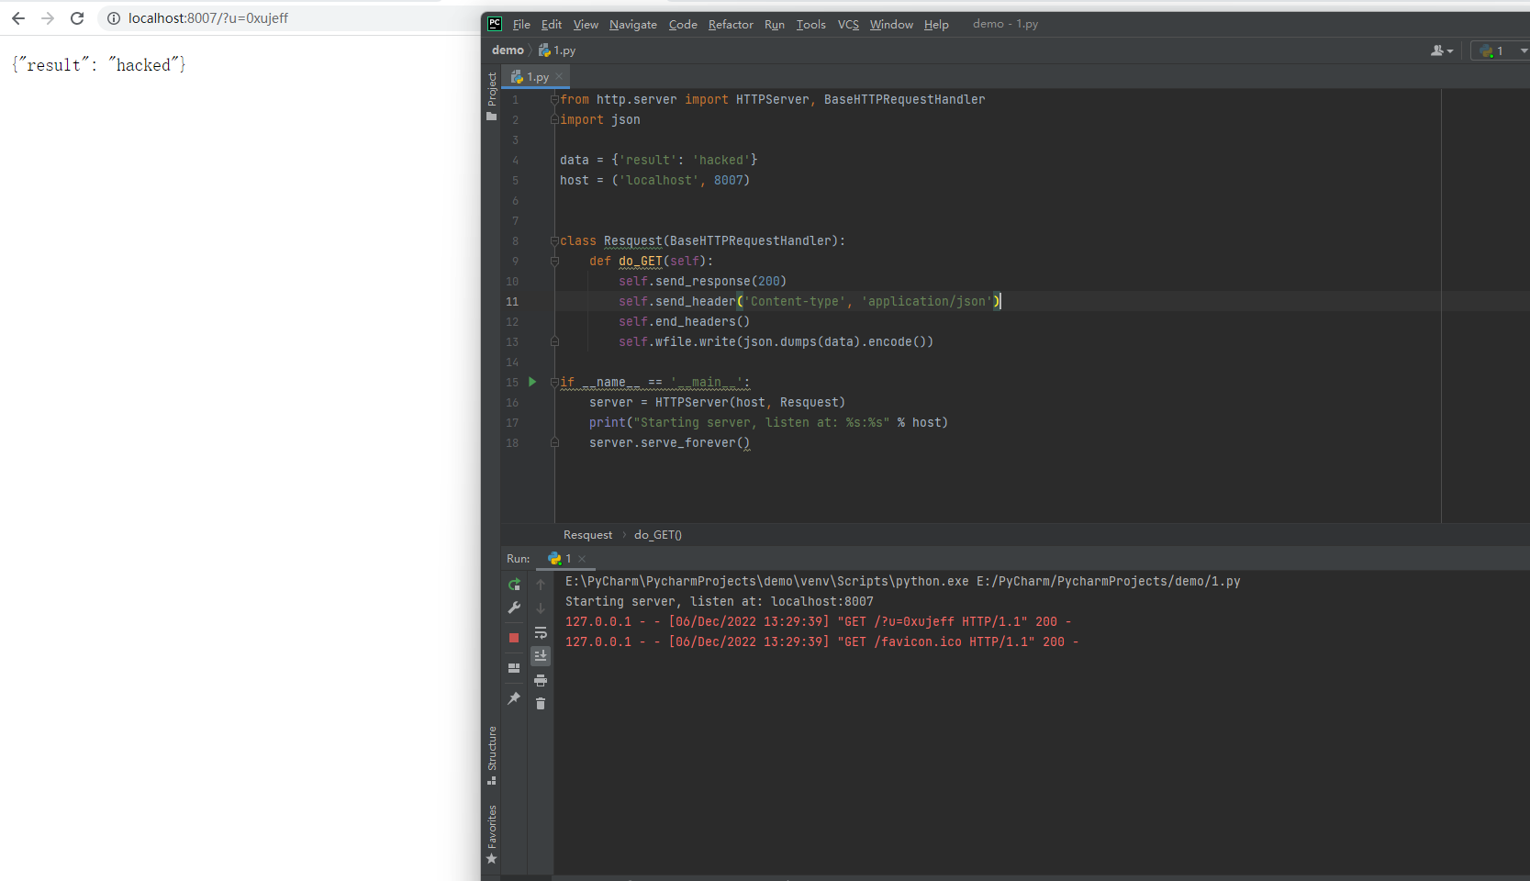The width and height of the screenshot is (1530, 881).
Task: Collapse the if __name__ block fold marker
Action: pos(554,382)
